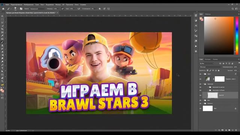Click the open document title tab
Viewport: 240px width, 135px height.
point(31,13)
